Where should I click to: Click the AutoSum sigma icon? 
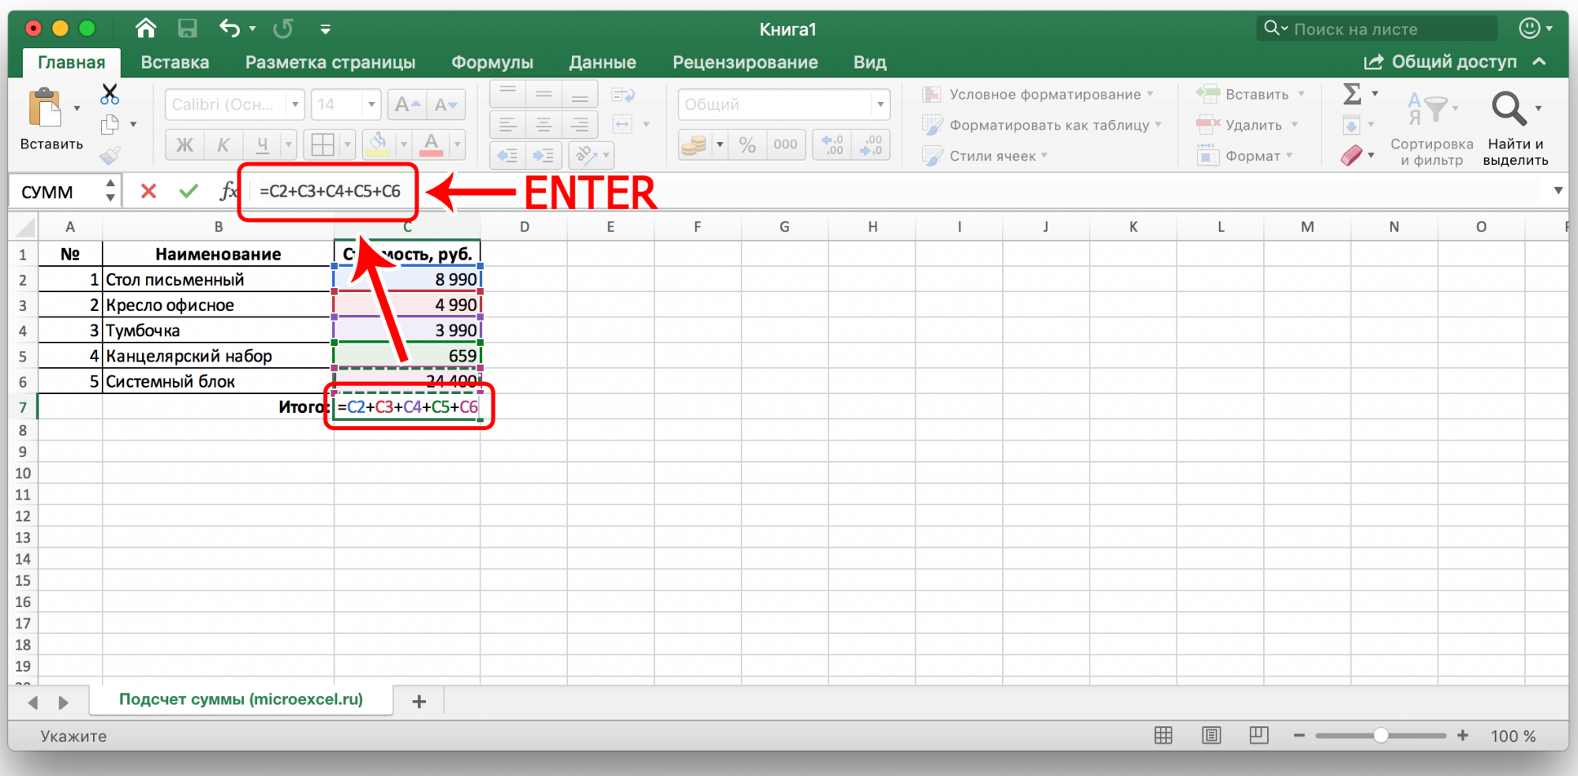click(x=1352, y=94)
